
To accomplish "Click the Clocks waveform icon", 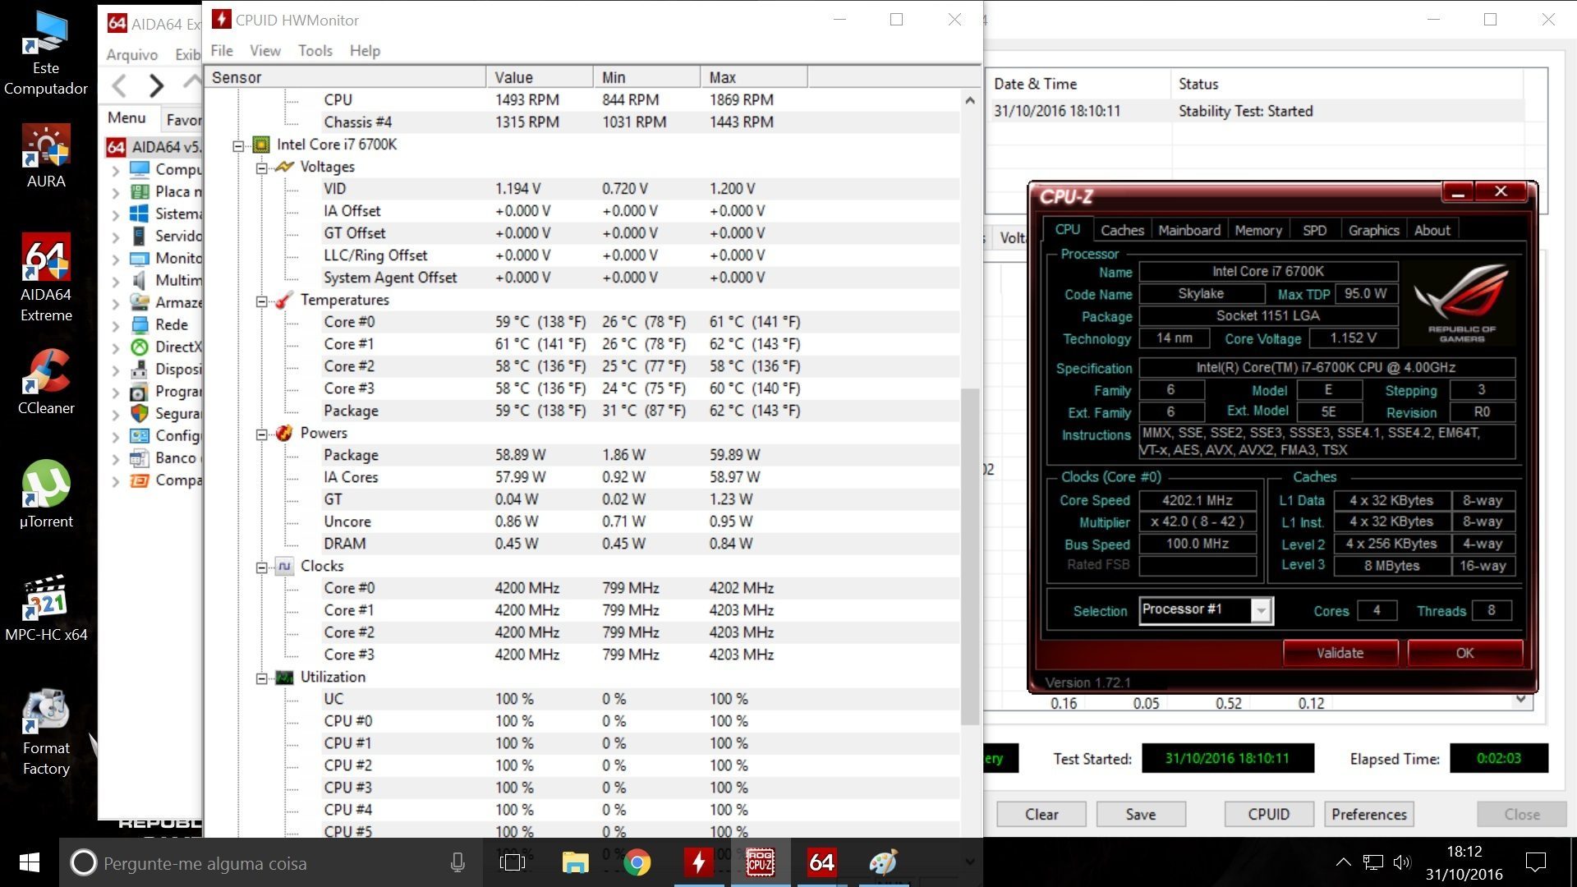I will 284,566.
